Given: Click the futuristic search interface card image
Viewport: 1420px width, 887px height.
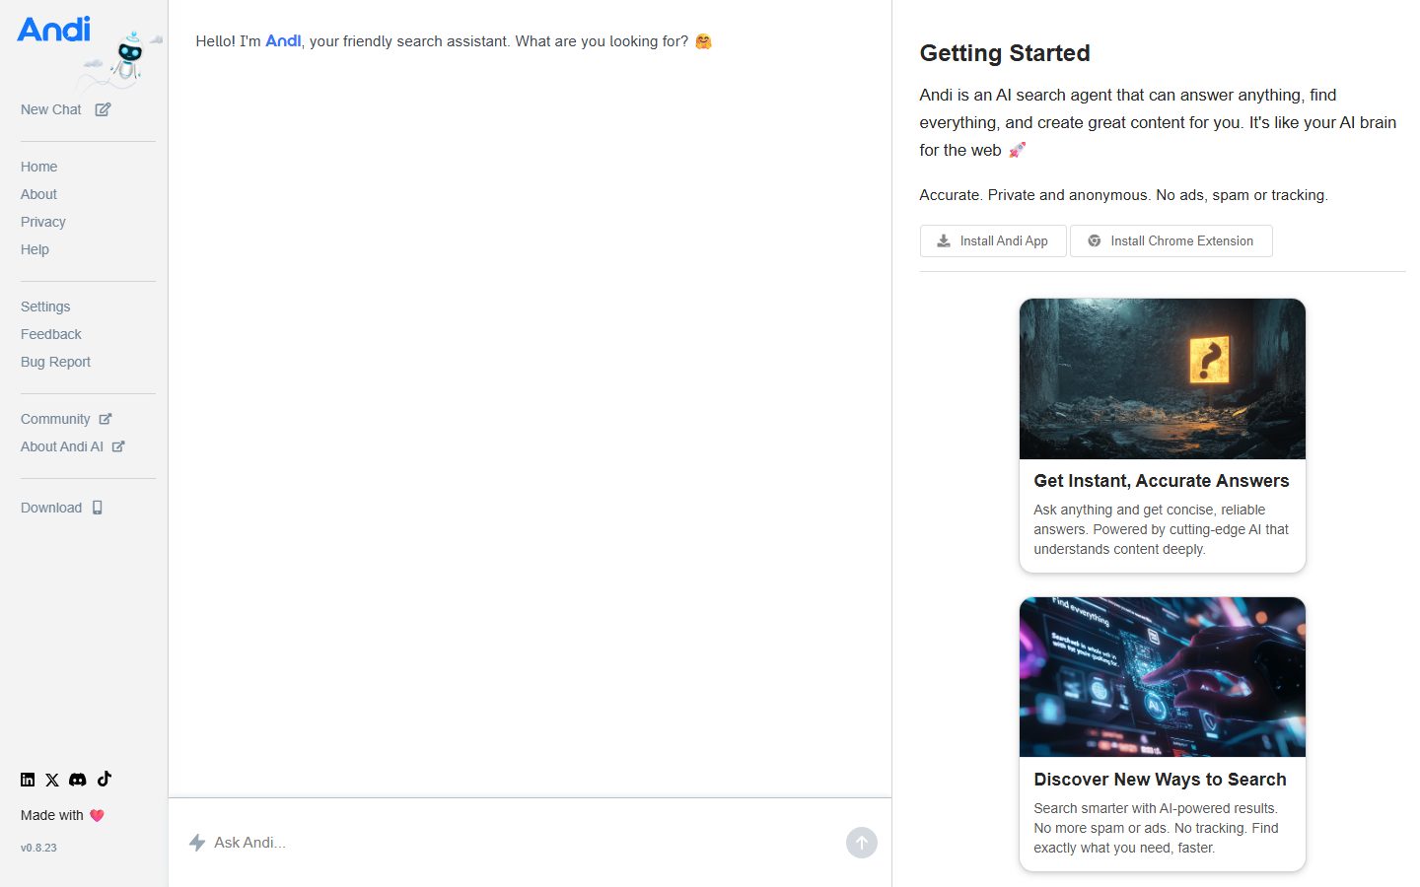Looking at the screenshot, I should pos(1163,677).
